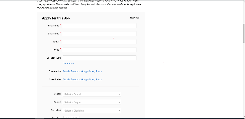The height and width of the screenshot is (119, 245).
Task: Click the Degree field label
Action: [57, 102]
